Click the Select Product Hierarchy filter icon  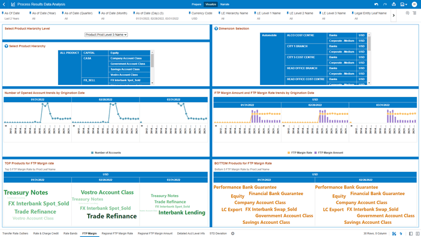[6, 46]
